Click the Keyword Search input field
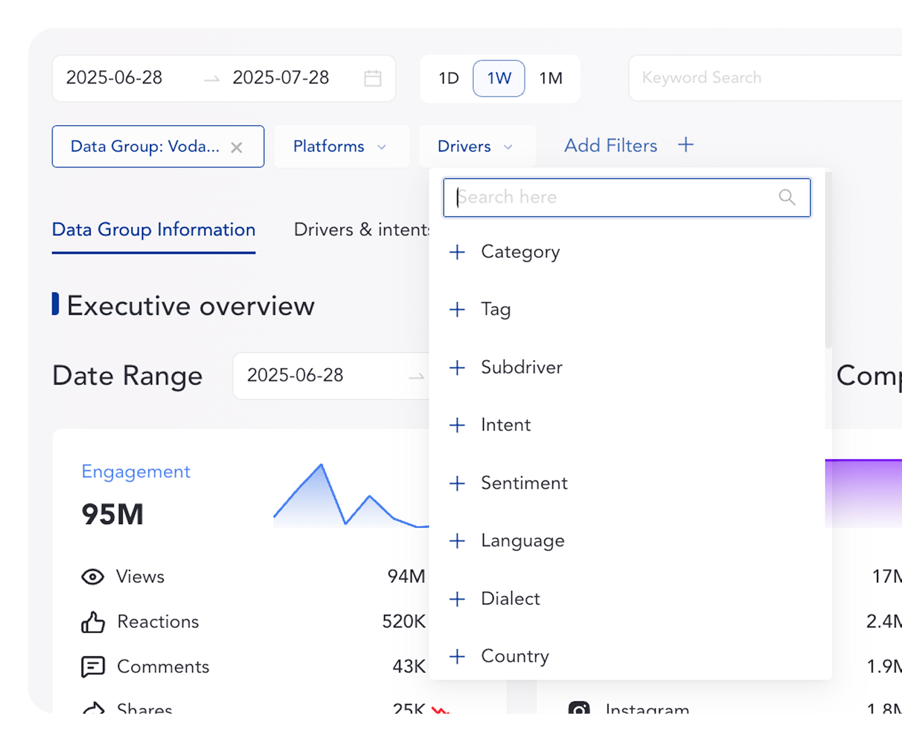 coord(763,78)
